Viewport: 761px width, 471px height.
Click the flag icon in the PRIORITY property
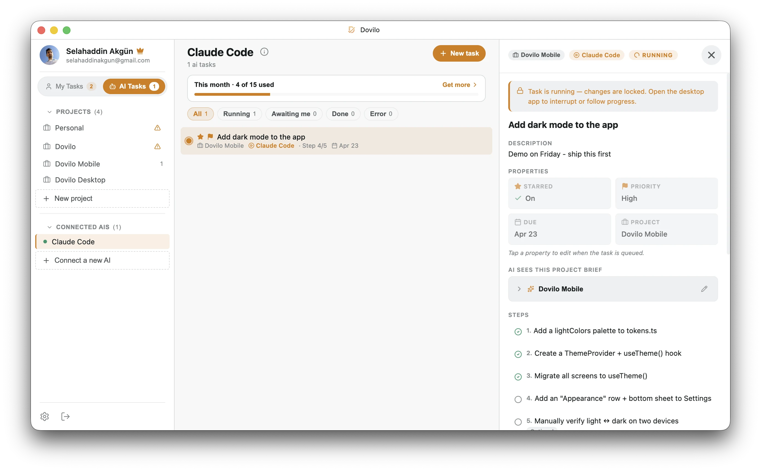click(x=625, y=186)
